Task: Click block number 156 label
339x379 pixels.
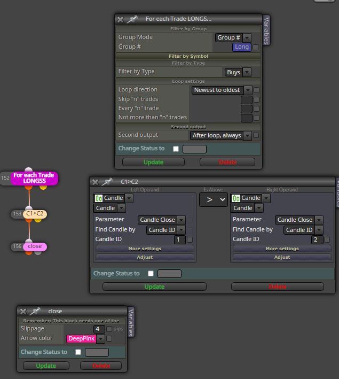Action: pos(17,246)
